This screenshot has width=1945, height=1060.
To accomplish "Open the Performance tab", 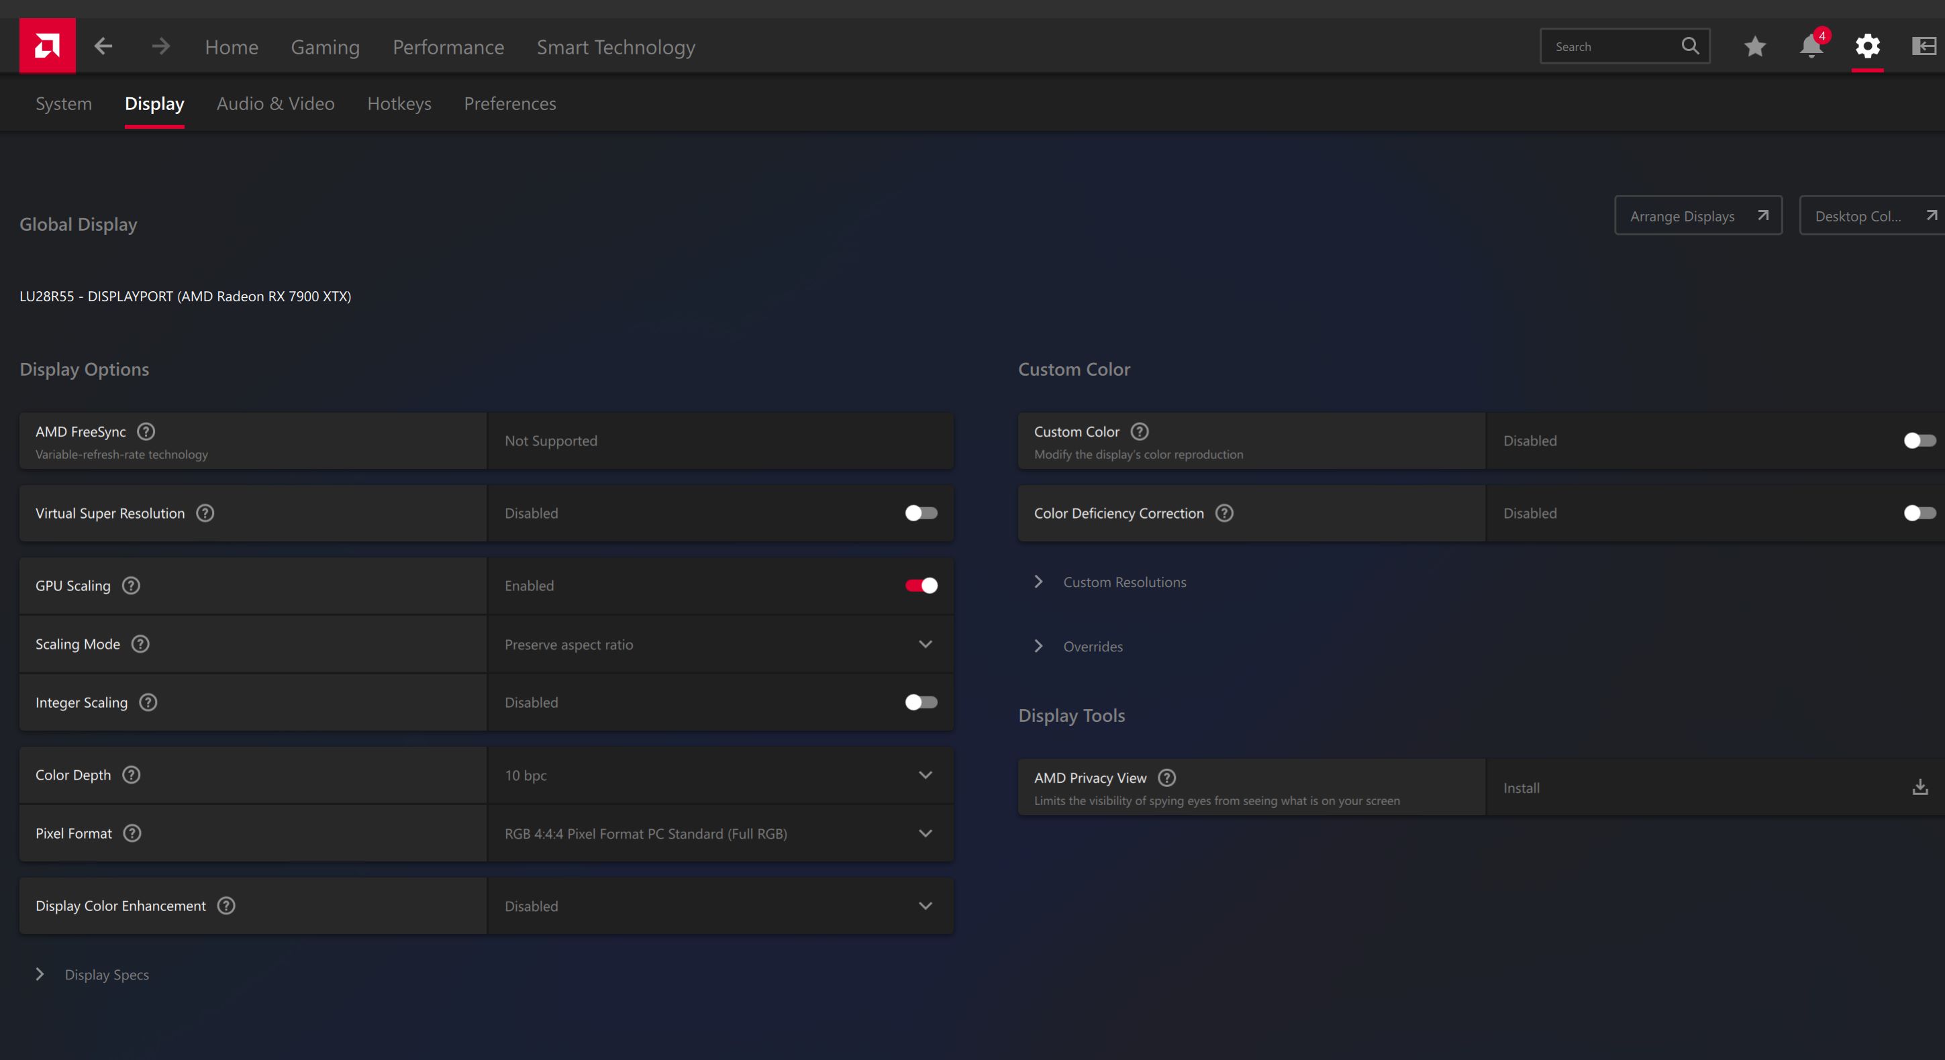I will click(448, 47).
